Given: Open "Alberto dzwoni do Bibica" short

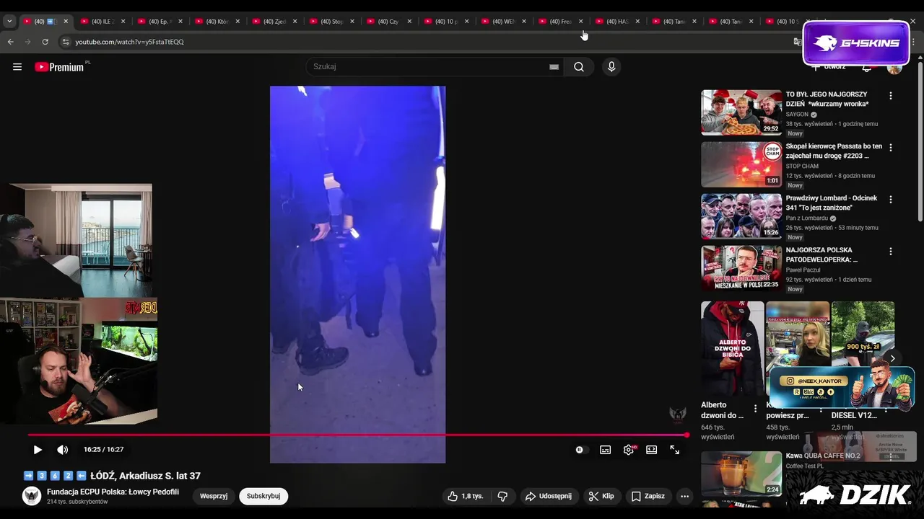Looking at the screenshot, I should coord(732,348).
